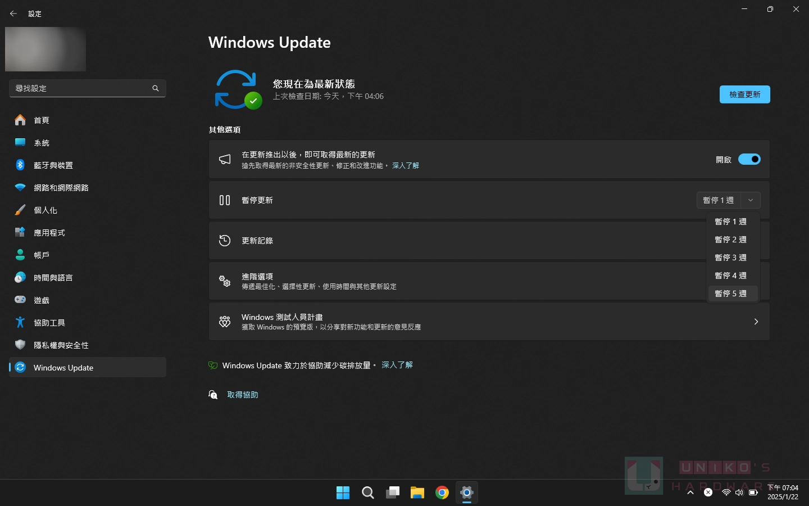Click the Windows Update page heading
The image size is (809, 506).
(x=270, y=43)
